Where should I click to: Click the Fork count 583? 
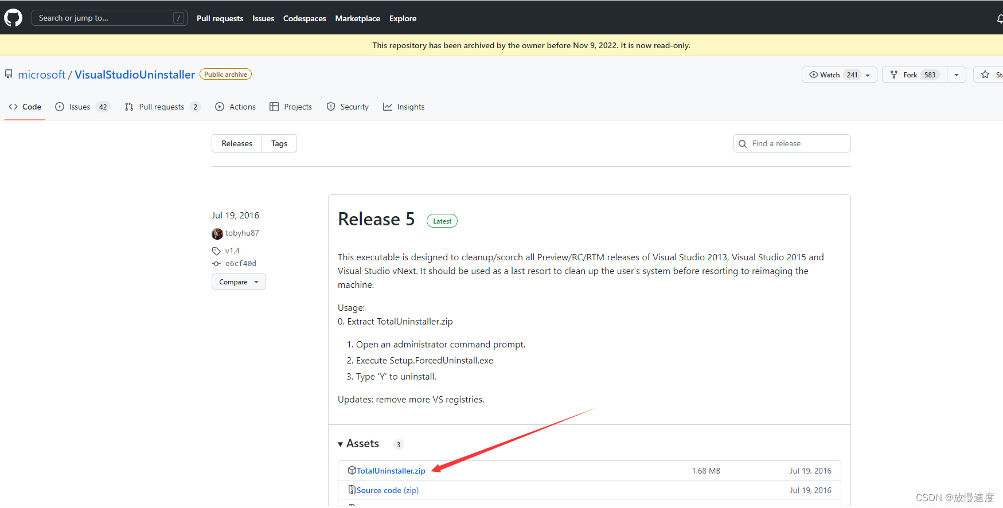click(x=930, y=75)
